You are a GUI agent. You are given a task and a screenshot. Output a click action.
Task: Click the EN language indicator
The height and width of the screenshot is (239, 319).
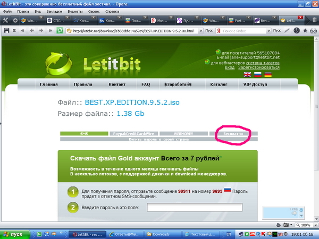229,234
